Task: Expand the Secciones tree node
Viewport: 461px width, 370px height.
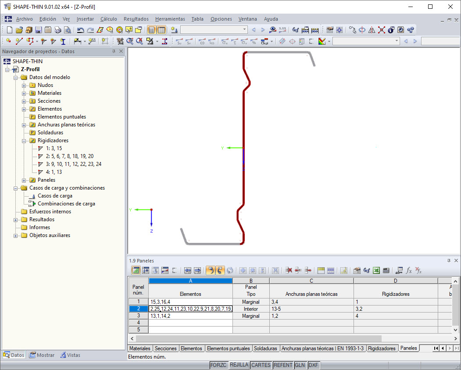Action: pos(24,101)
